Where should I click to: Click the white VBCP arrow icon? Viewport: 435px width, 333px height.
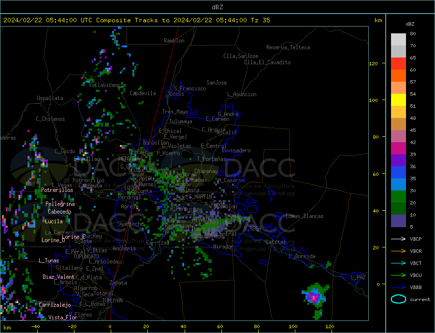click(x=398, y=239)
